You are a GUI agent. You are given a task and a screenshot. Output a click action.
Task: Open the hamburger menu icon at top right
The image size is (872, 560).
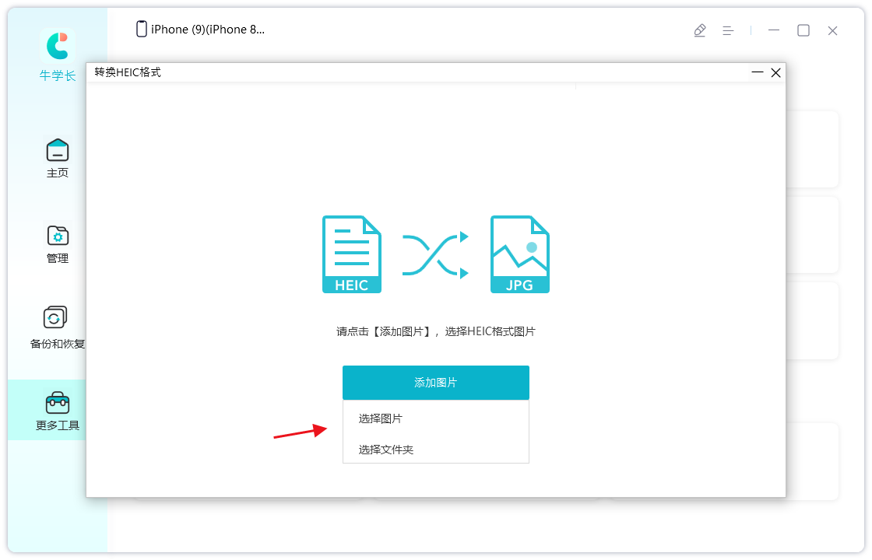coord(727,30)
